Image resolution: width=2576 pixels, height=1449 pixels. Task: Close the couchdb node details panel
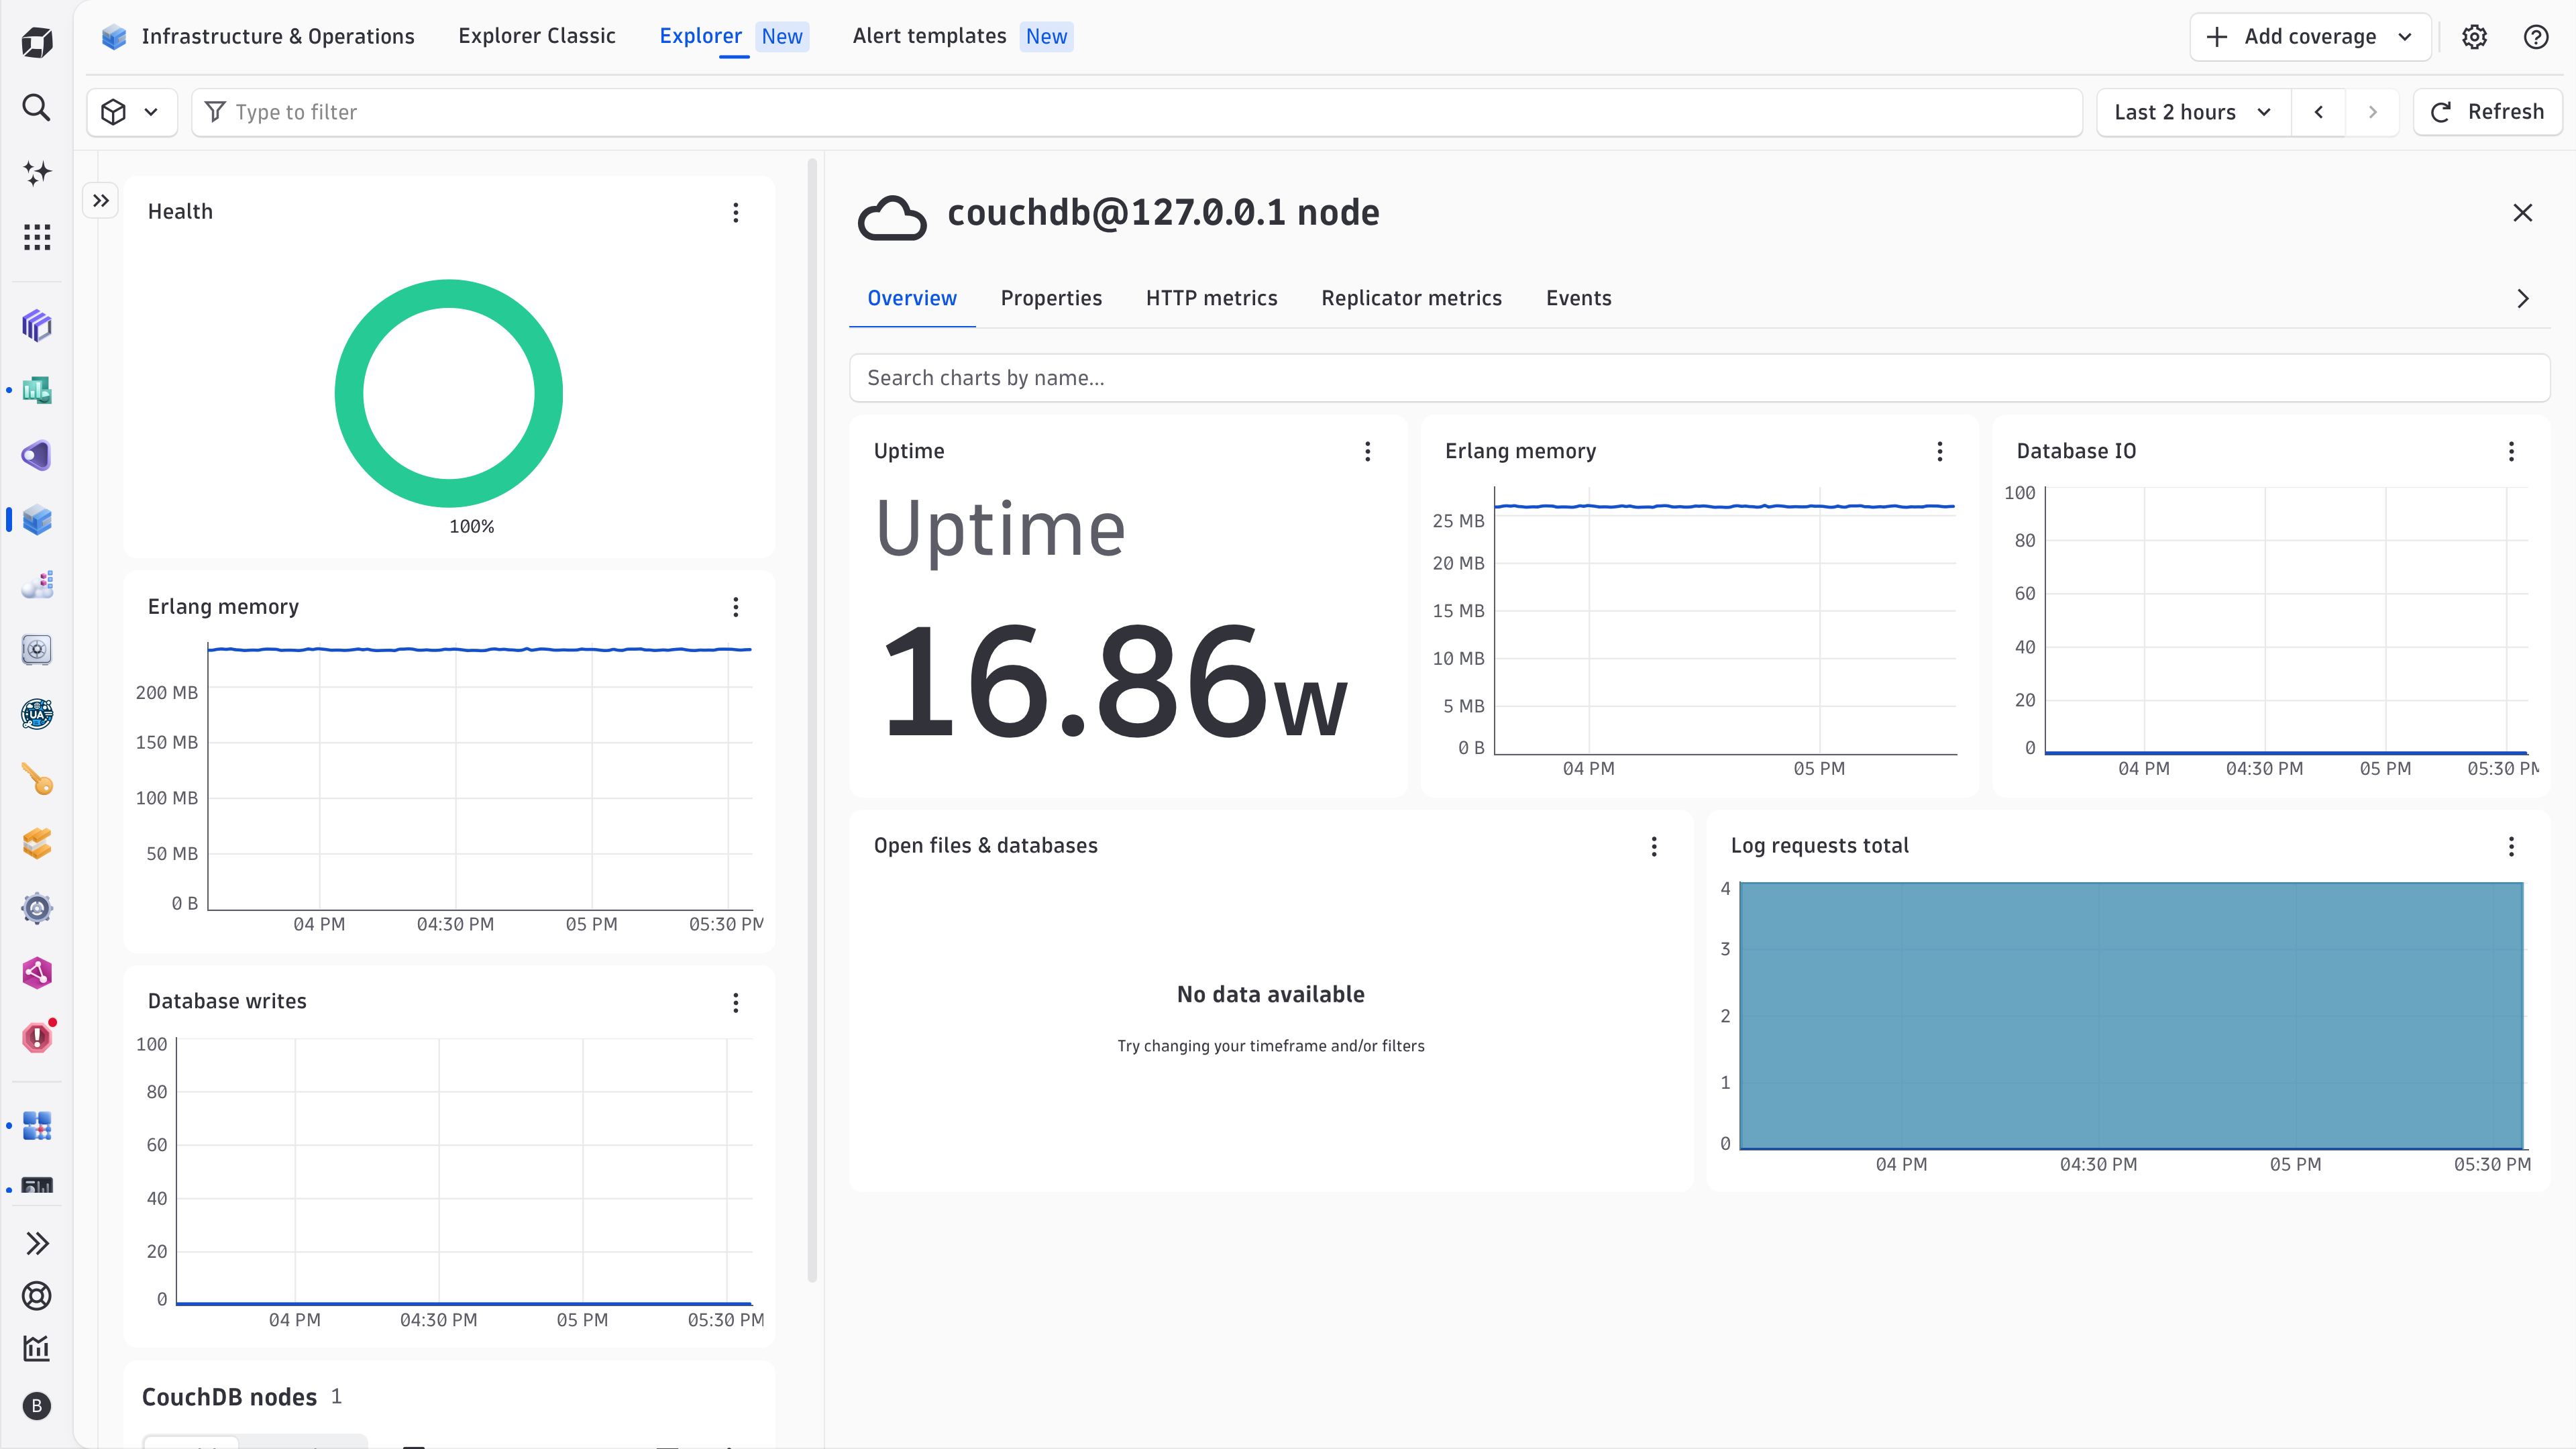pos(2523,213)
